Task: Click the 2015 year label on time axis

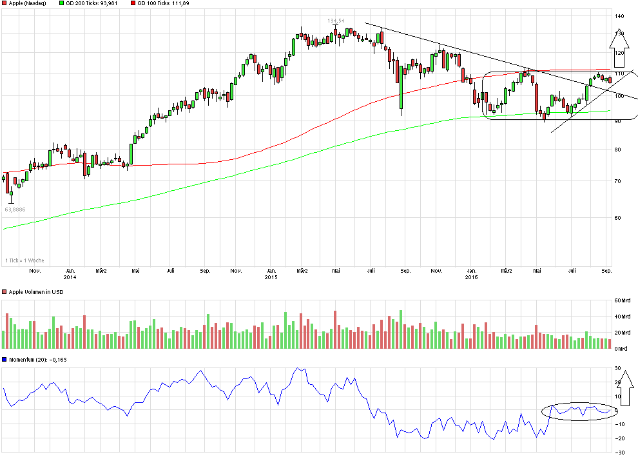Action: point(271,277)
